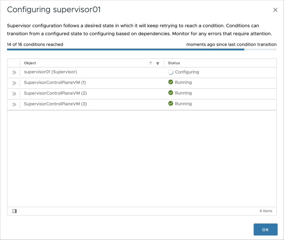The height and width of the screenshot is (240, 284).
Task: Click the green check for SupervisorControlPlaneVM (1)
Action: click(x=171, y=82)
